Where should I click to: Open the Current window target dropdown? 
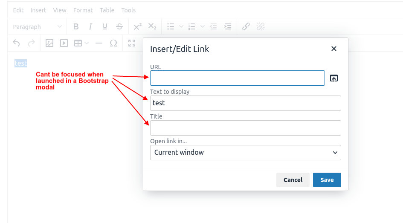246,153
